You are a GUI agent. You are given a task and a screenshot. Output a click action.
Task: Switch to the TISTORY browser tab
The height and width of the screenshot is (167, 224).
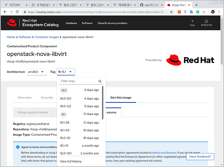click(14, 5)
